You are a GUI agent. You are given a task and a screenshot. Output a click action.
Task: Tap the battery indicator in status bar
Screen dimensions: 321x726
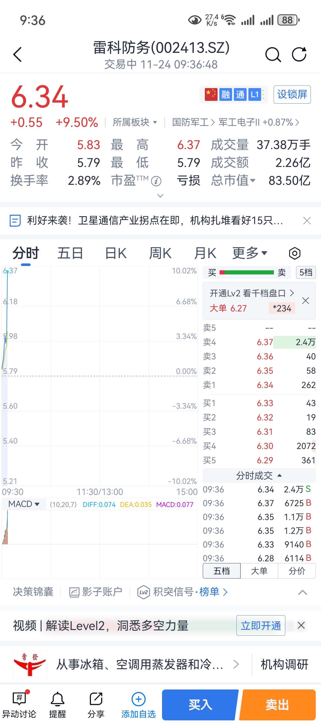(288, 20)
